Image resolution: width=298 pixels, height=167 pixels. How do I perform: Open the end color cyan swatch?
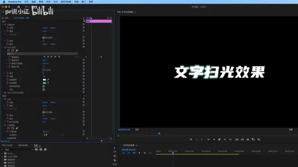coord(44,83)
